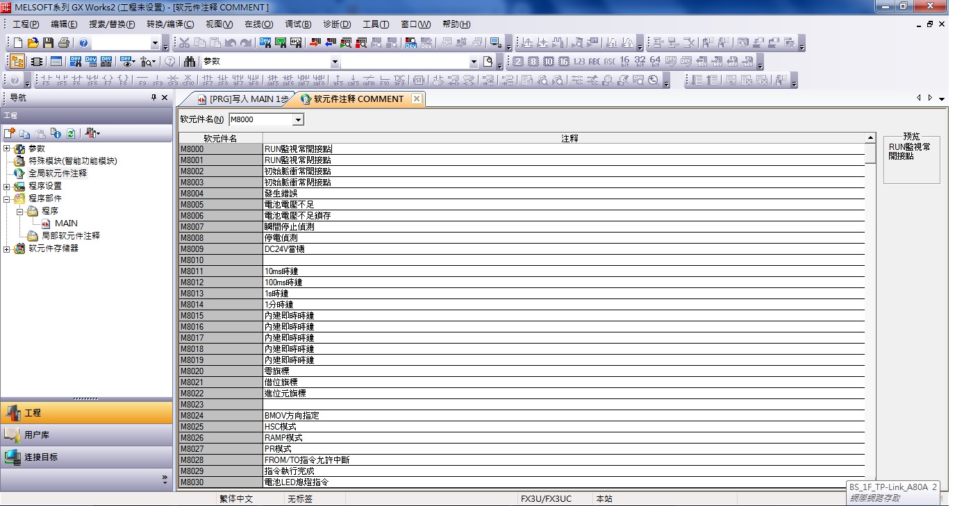Select the MAIN program in the tree

click(x=66, y=224)
